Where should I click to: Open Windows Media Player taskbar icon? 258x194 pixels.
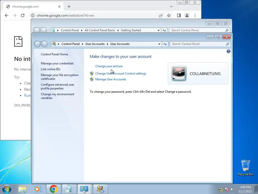(38, 189)
